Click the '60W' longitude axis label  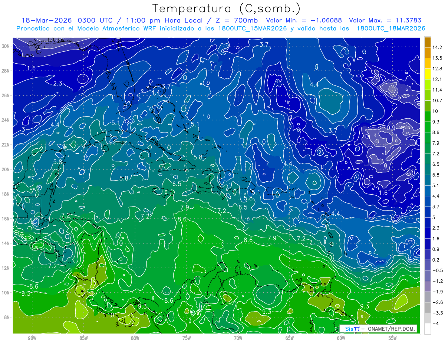pos(341,338)
